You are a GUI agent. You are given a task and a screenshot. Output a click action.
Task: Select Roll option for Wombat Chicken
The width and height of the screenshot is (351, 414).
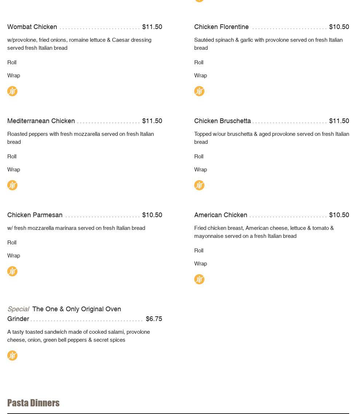click(12, 62)
